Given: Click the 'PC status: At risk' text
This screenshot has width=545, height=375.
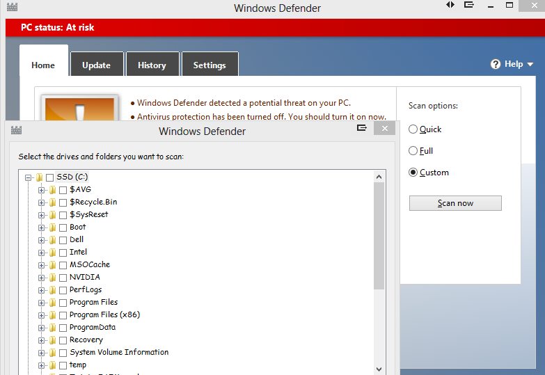Looking at the screenshot, I should pos(57,27).
